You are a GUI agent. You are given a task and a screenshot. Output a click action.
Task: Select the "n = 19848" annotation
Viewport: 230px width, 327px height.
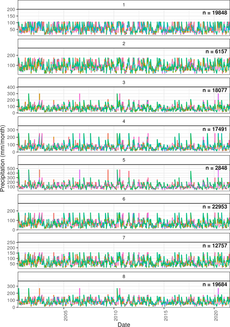point(215,13)
